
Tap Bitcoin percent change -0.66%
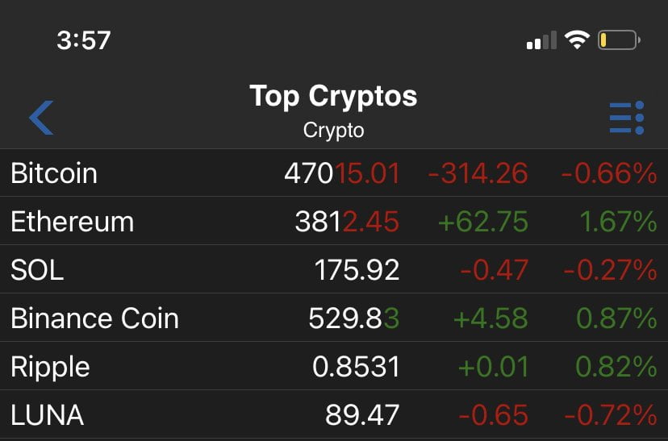click(610, 173)
